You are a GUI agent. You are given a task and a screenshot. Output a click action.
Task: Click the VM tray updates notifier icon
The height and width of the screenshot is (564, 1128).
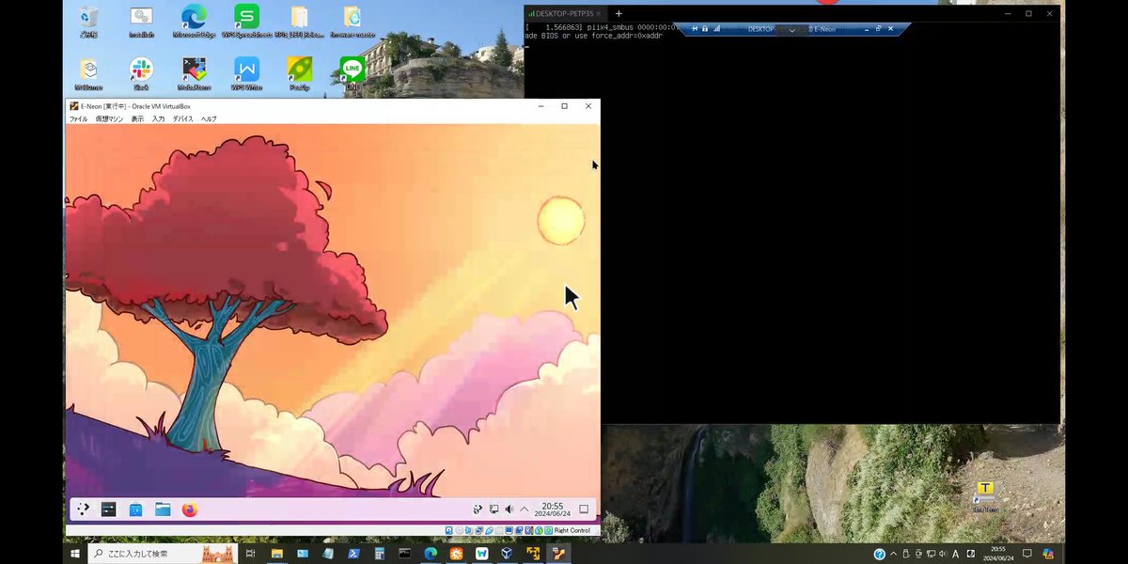[x=478, y=509]
